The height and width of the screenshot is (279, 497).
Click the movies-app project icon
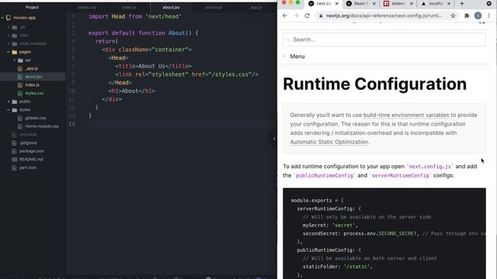[x=9, y=18]
